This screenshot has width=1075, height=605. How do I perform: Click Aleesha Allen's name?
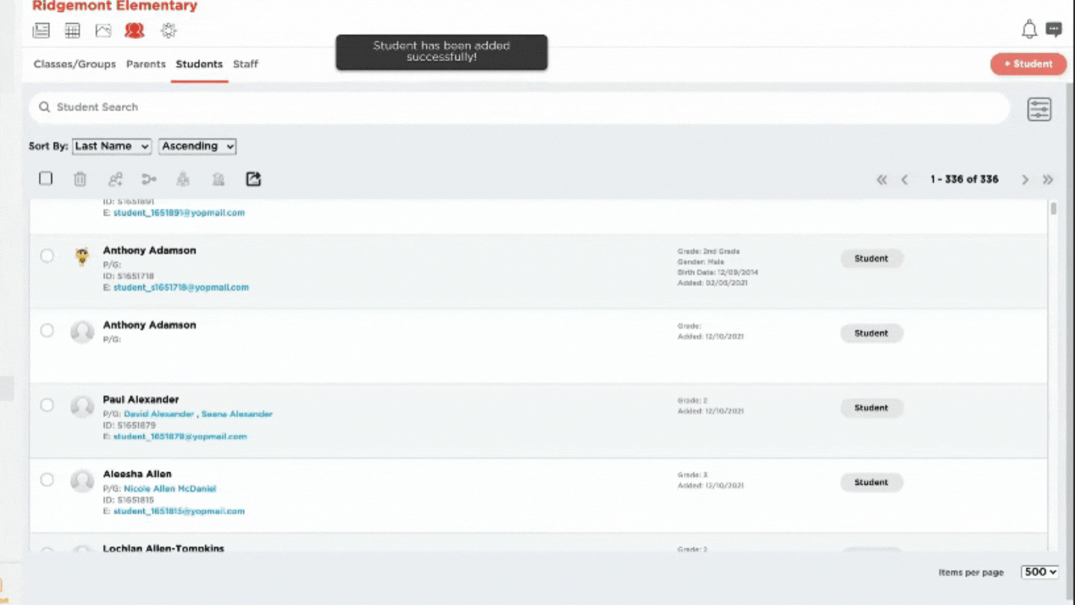137,474
